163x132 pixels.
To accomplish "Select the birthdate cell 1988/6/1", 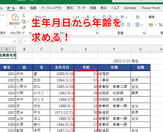I will point(62,106).
